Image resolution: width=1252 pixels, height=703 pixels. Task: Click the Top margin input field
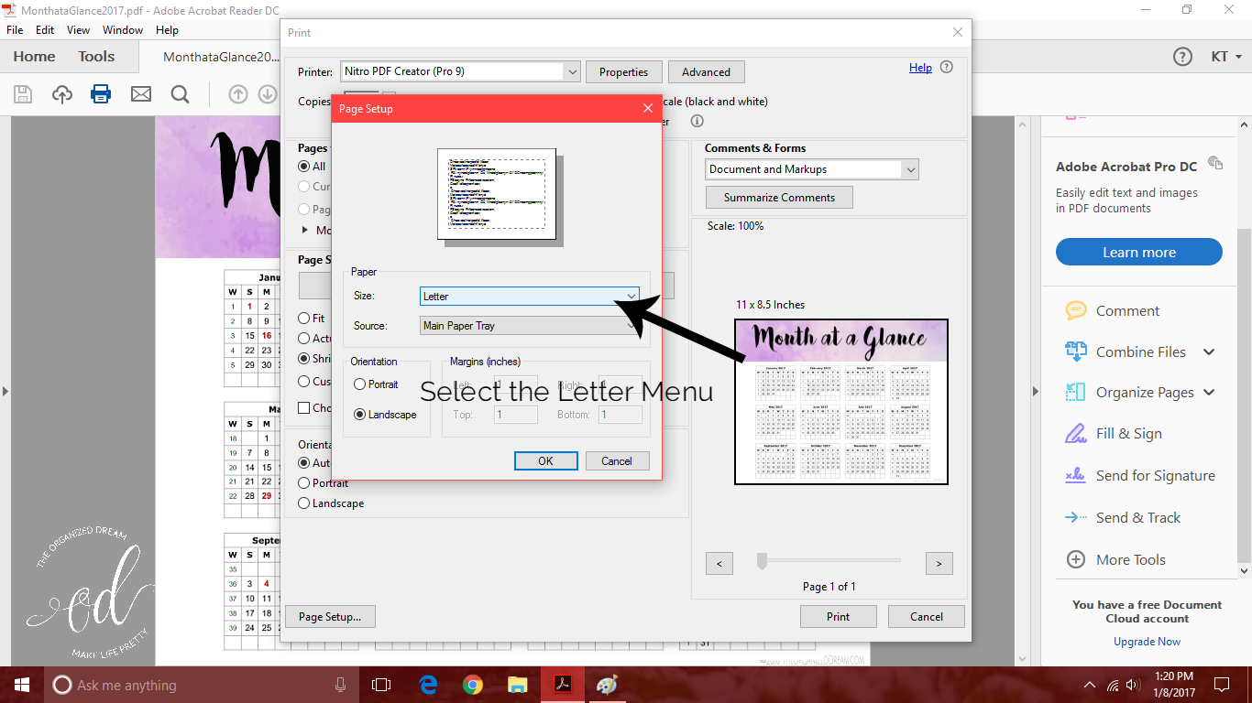pos(515,414)
